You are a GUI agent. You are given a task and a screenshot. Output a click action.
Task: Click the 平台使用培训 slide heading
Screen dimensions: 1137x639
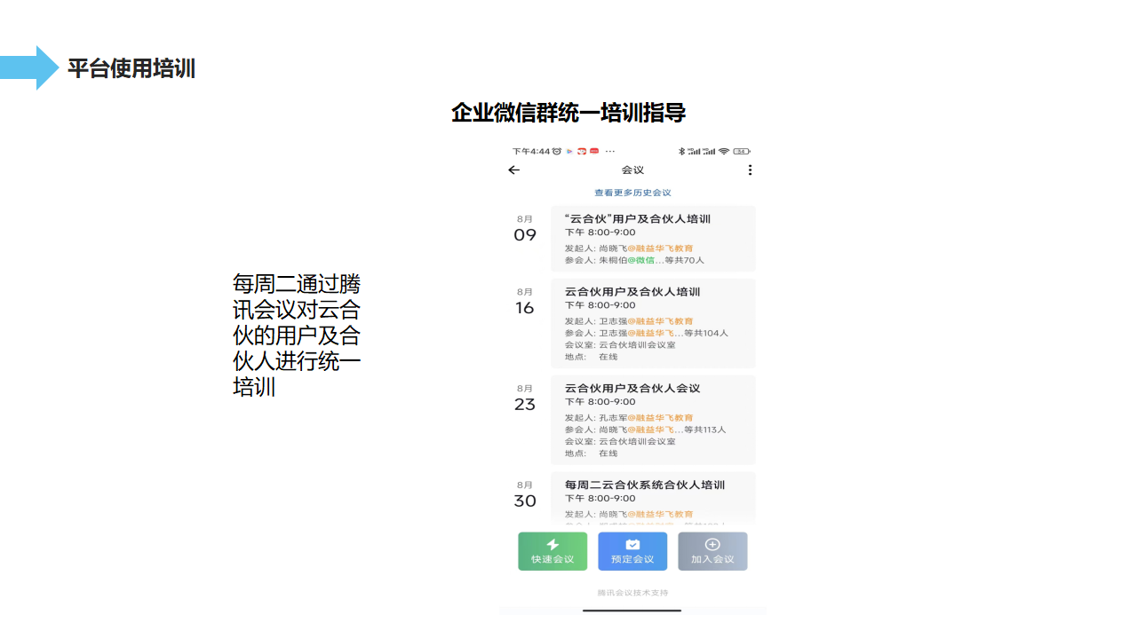131,68
